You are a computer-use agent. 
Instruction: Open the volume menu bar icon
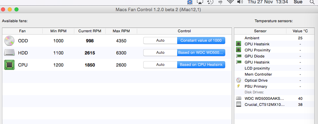(x=240, y=2)
